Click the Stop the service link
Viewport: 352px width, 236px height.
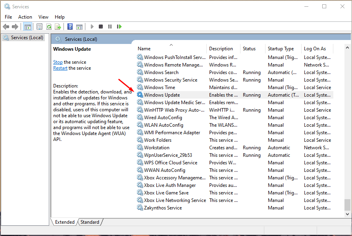58,62
